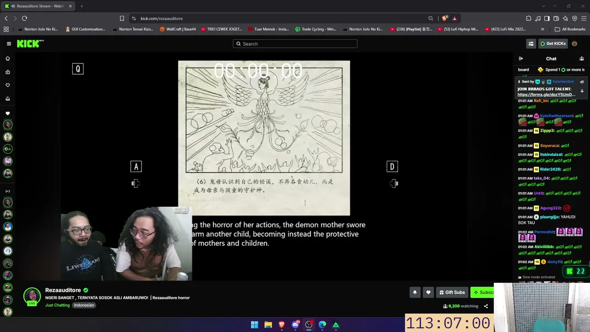Toggle the Brave browser sidebar panel
This screenshot has width=590, height=332.
coord(547,18)
